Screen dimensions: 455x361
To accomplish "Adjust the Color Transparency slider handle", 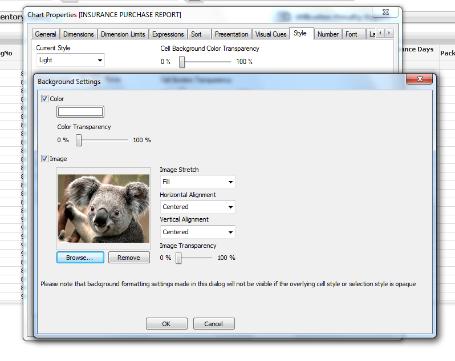I will (x=79, y=140).
